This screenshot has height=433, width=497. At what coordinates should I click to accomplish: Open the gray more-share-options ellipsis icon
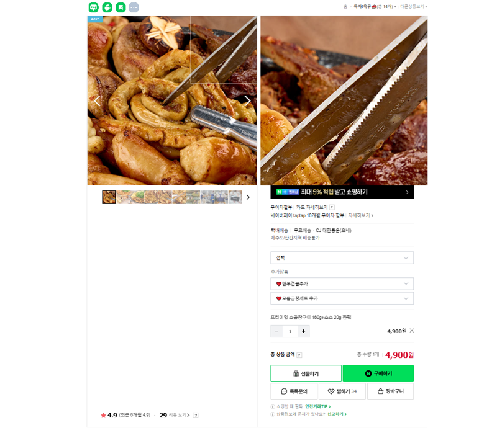pos(134,7)
